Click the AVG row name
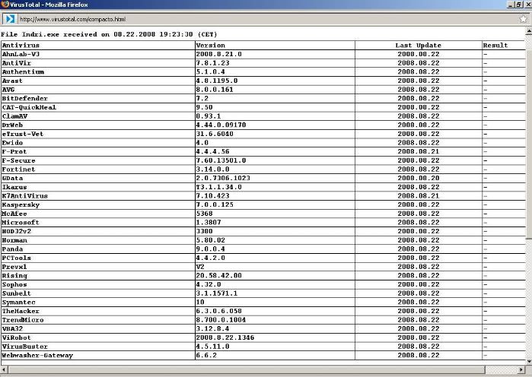The image size is (532, 377). tap(8, 90)
